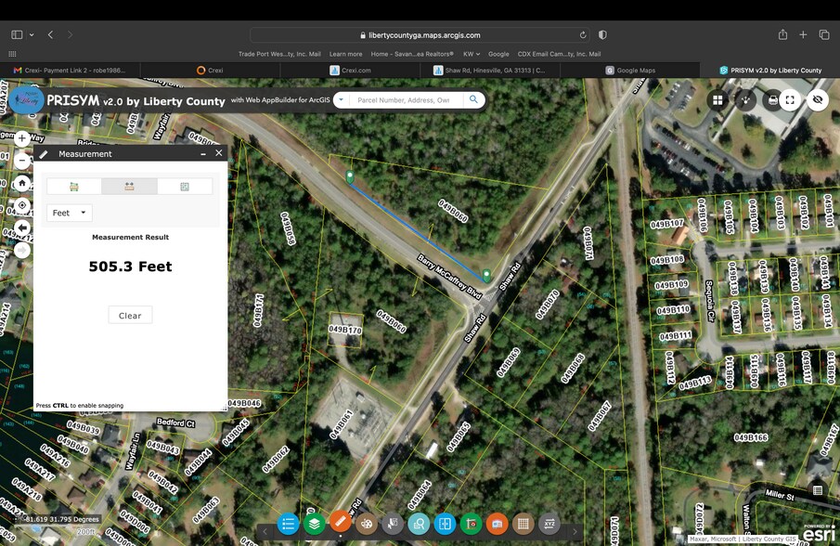This screenshot has width=840, height=546.
Task: Click the end measurement pin near Shaw Rd
Action: [x=486, y=276]
